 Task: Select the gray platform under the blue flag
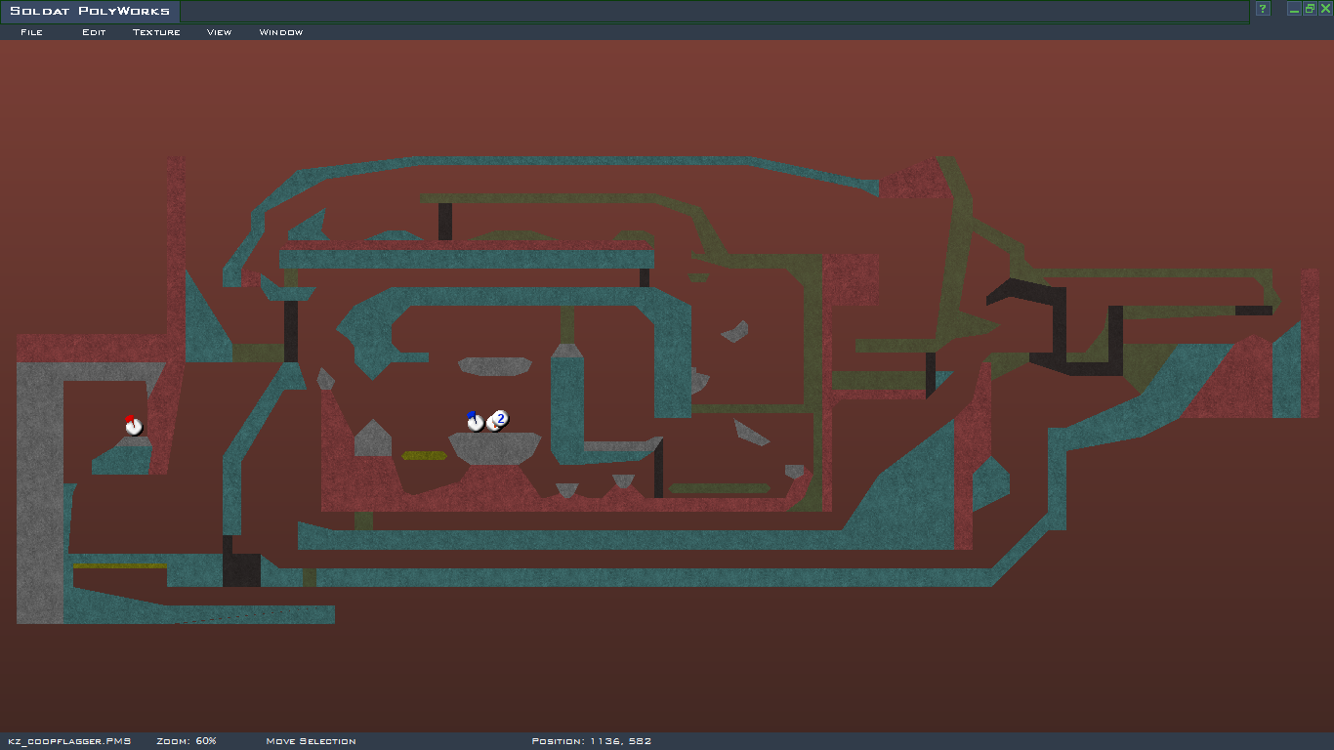pos(494,447)
